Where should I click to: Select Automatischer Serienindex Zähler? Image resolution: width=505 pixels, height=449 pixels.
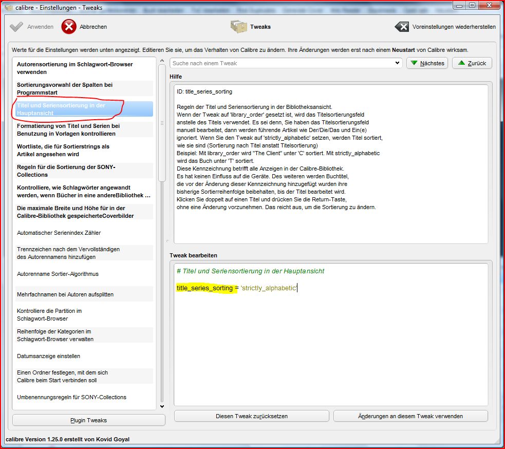coord(84,233)
